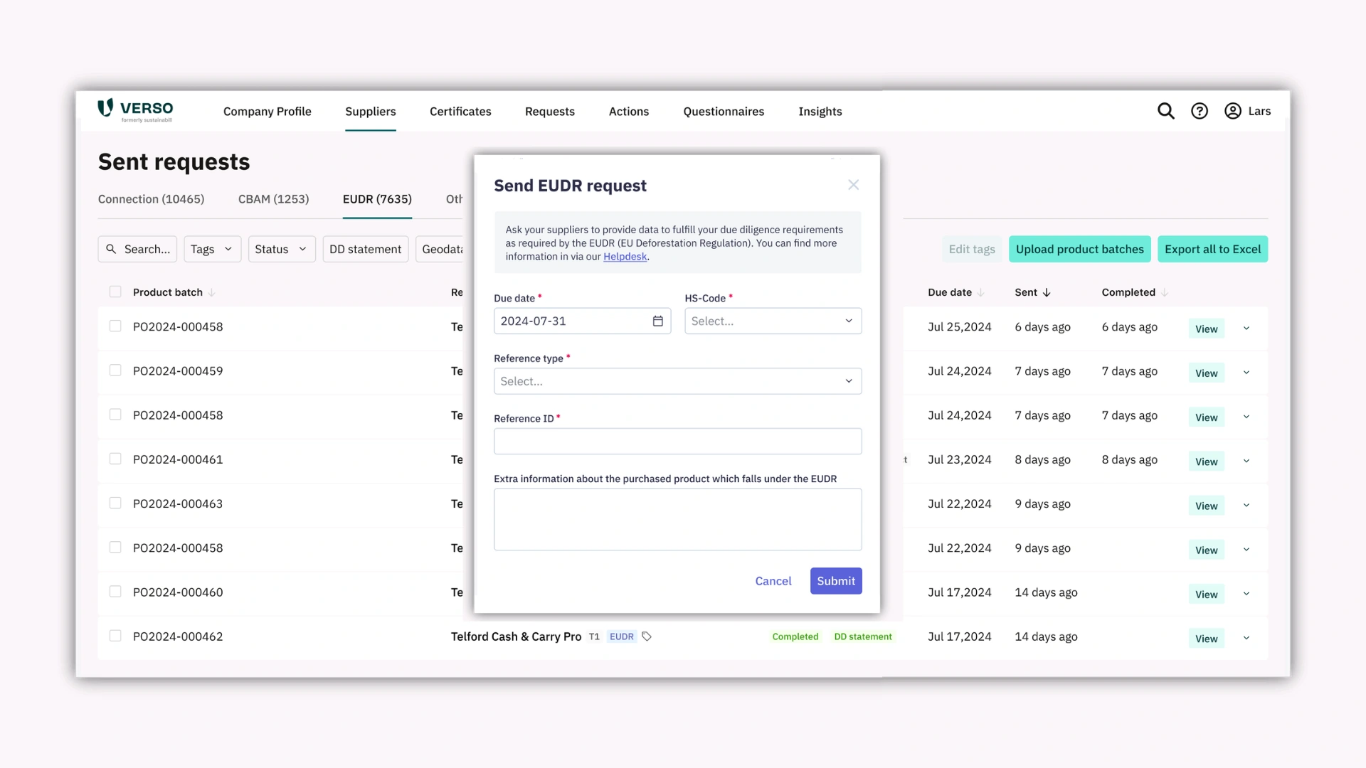
Task: Click the user account Lars icon
Action: (1233, 111)
